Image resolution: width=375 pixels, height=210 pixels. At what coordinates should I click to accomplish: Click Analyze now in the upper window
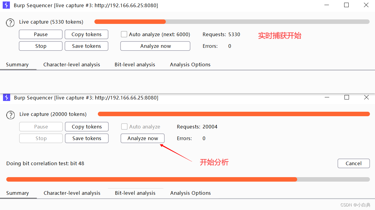click(155, 46)
